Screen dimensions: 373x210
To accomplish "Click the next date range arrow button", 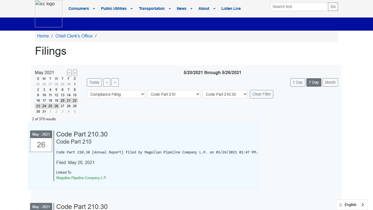I will [115, 83].
